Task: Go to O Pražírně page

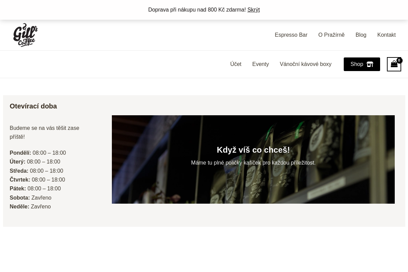Action: point(331,35)
